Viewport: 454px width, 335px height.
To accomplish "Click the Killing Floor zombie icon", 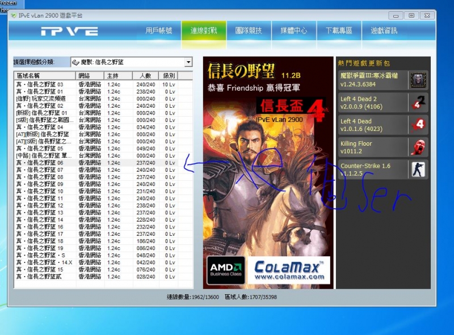I will 418,147.
